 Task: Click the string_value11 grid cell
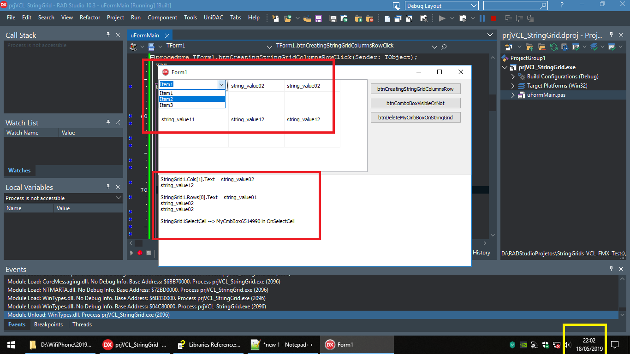click(193, 119)
